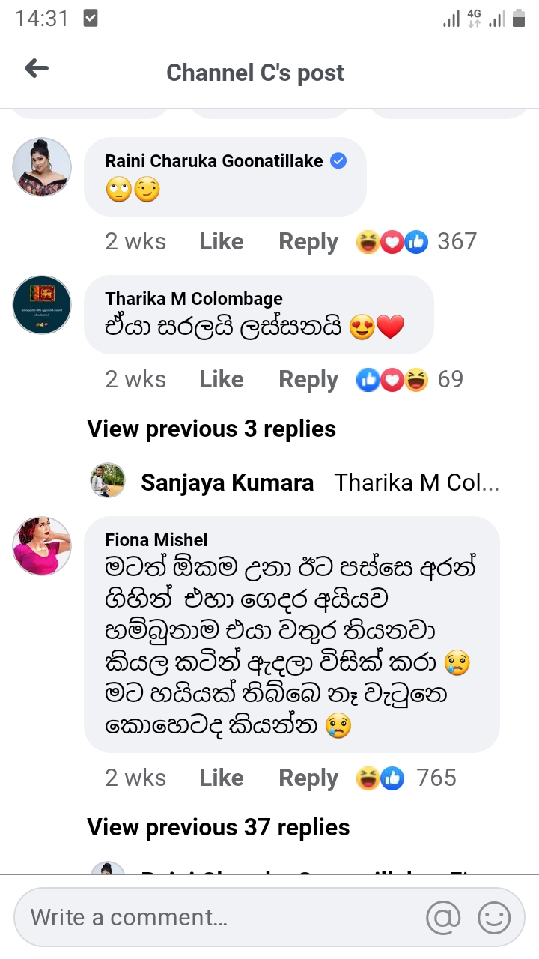Reply to Tharika M Colombage's comment
Viewport: 539px width, 959px height.
(308, 379)
